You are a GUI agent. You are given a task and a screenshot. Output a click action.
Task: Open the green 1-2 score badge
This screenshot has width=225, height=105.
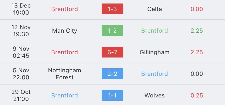[x=112, y=31]
